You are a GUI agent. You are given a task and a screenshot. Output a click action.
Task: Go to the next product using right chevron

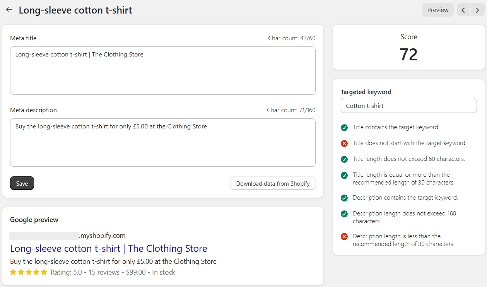pyautogui.click(x=477, y=10)
